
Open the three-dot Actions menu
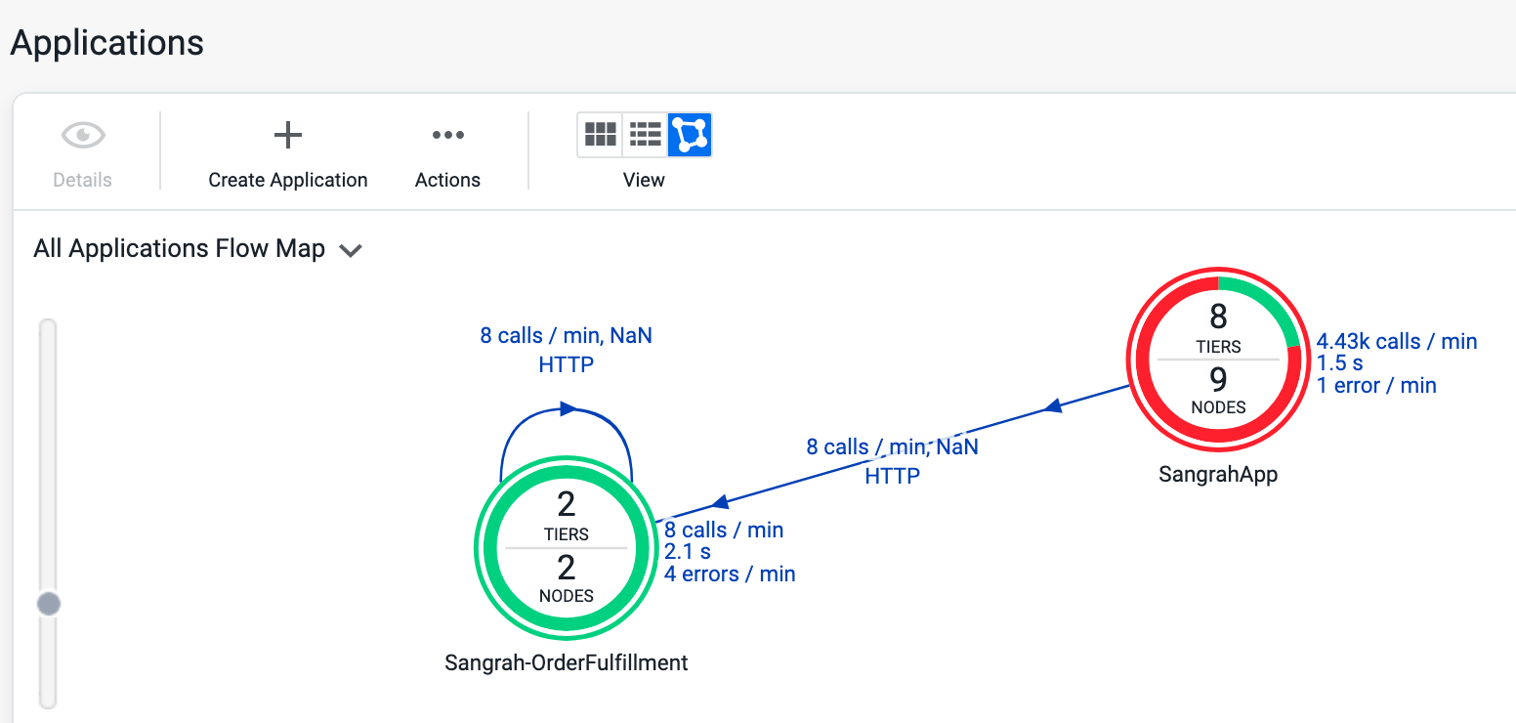(447, 135)
